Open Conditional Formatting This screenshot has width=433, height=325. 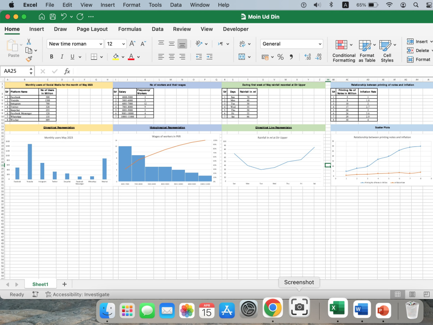point(344,52)
